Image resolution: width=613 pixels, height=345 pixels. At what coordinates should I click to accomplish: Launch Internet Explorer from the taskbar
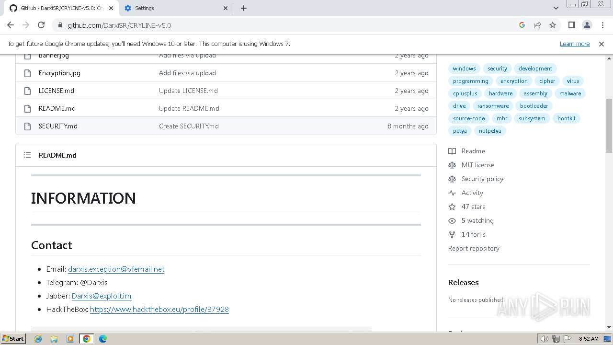(38, 339)
